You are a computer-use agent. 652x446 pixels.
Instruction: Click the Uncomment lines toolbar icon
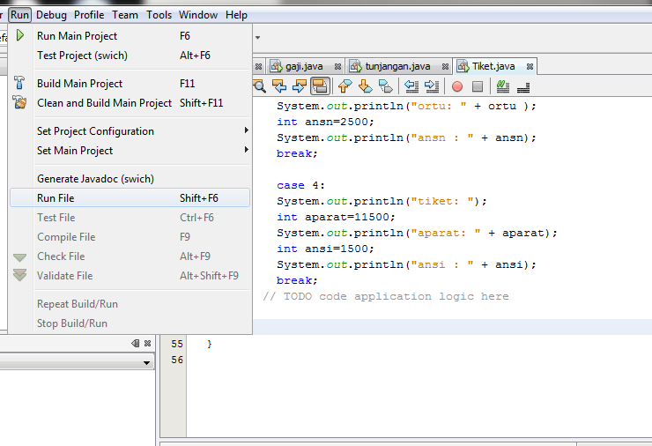523,87
